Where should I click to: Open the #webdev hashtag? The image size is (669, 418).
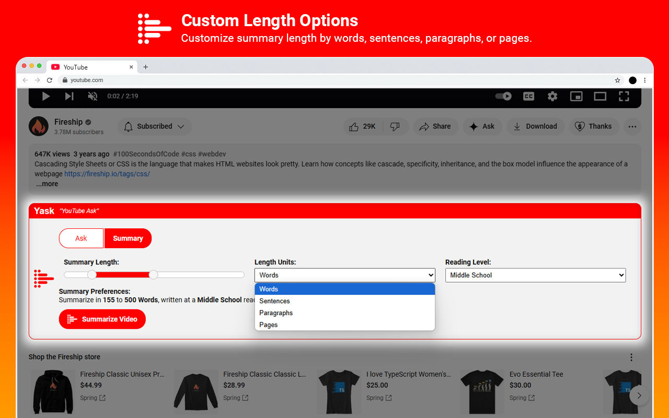[212, 154]
